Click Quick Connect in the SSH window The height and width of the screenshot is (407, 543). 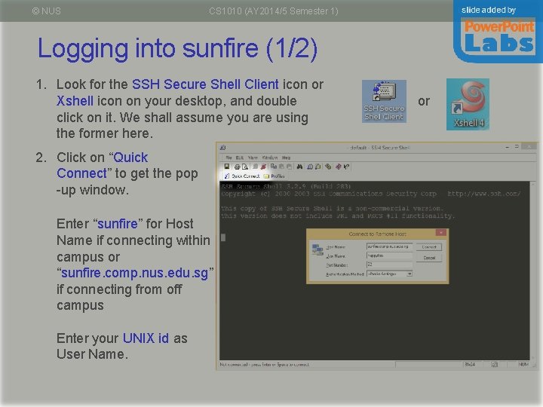coord(242,176)
